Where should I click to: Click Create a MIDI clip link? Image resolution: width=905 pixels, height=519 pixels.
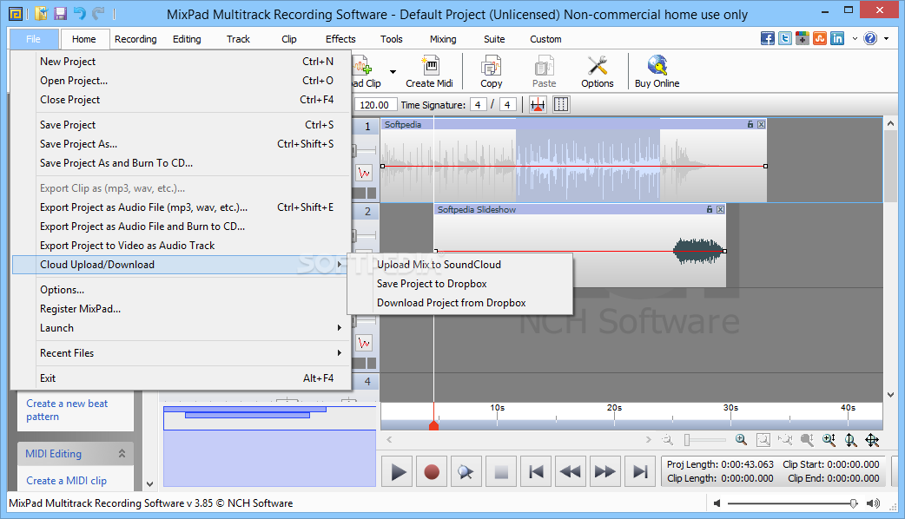(x=66, y=480)
